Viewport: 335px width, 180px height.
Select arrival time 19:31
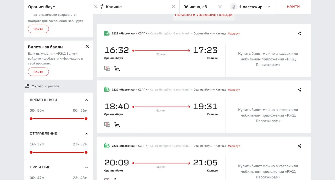click(205, 106)
